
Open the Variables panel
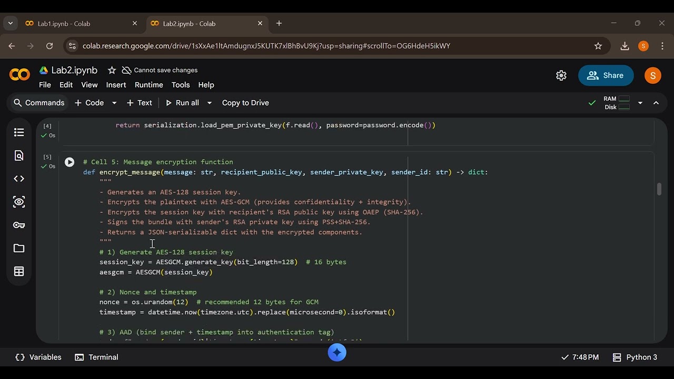point(38,357)
